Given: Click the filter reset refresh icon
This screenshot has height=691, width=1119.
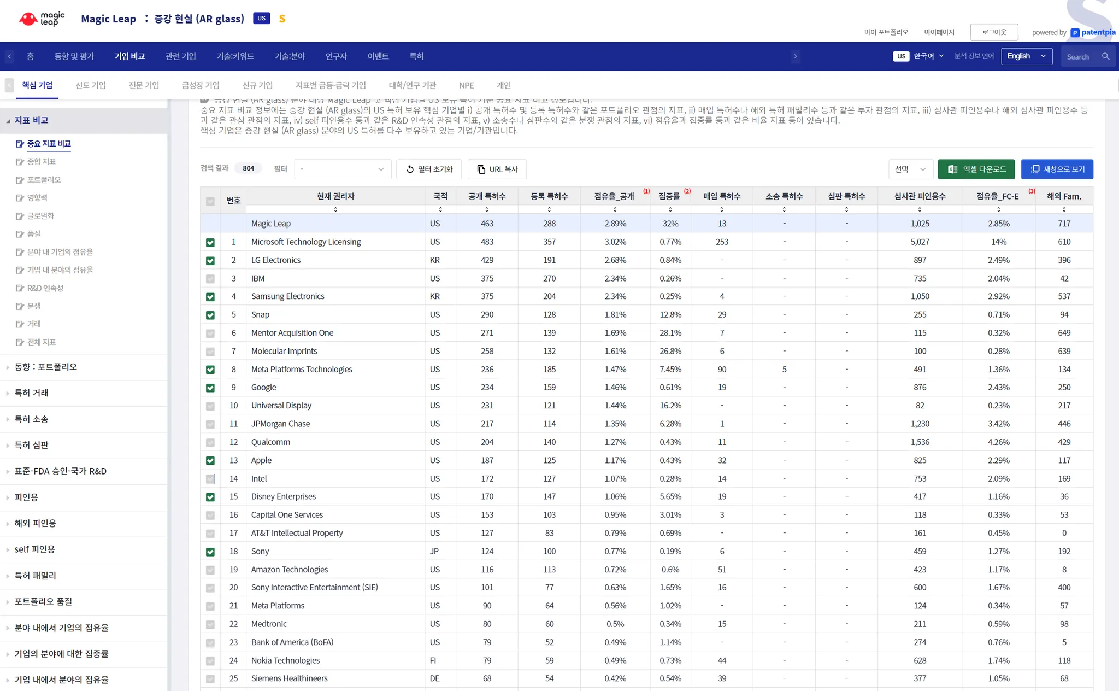Looking at the screenshot, I should [410, 169].
